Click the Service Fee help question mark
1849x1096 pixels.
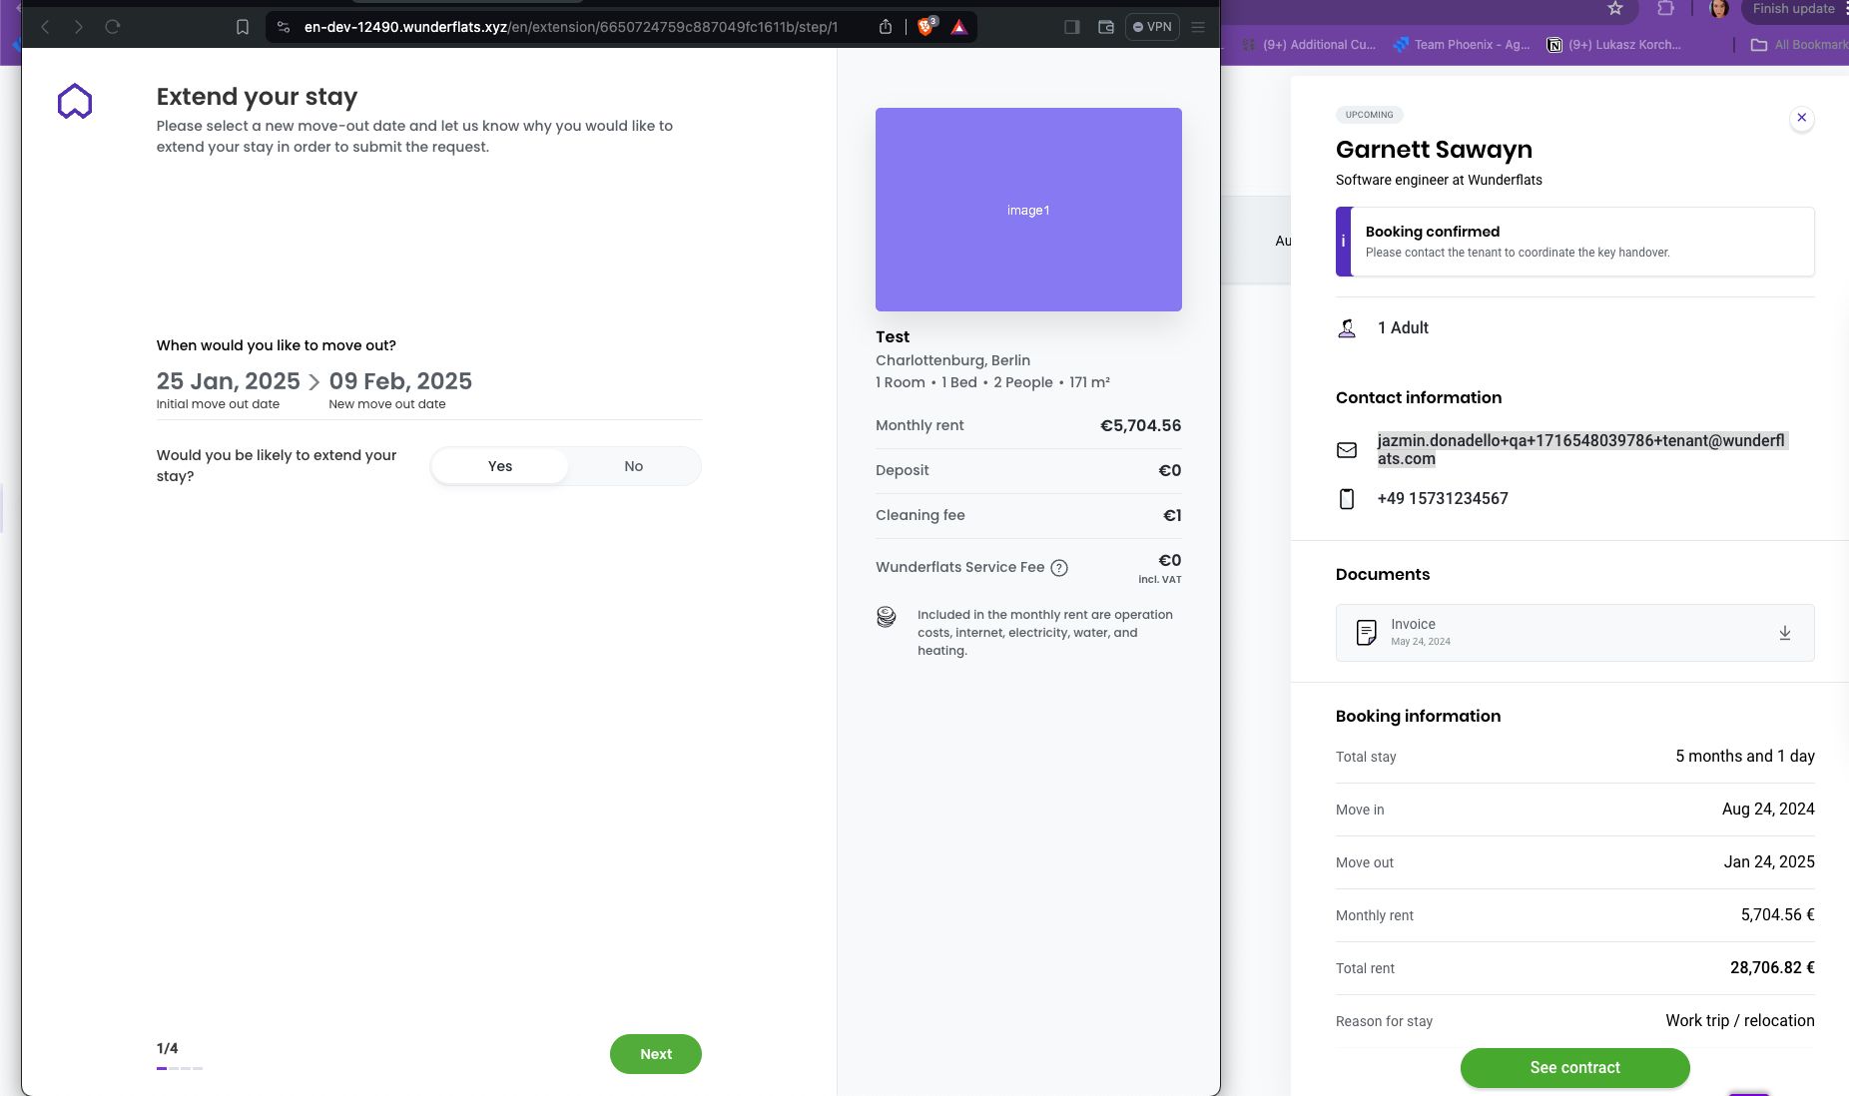[1059, 568]
